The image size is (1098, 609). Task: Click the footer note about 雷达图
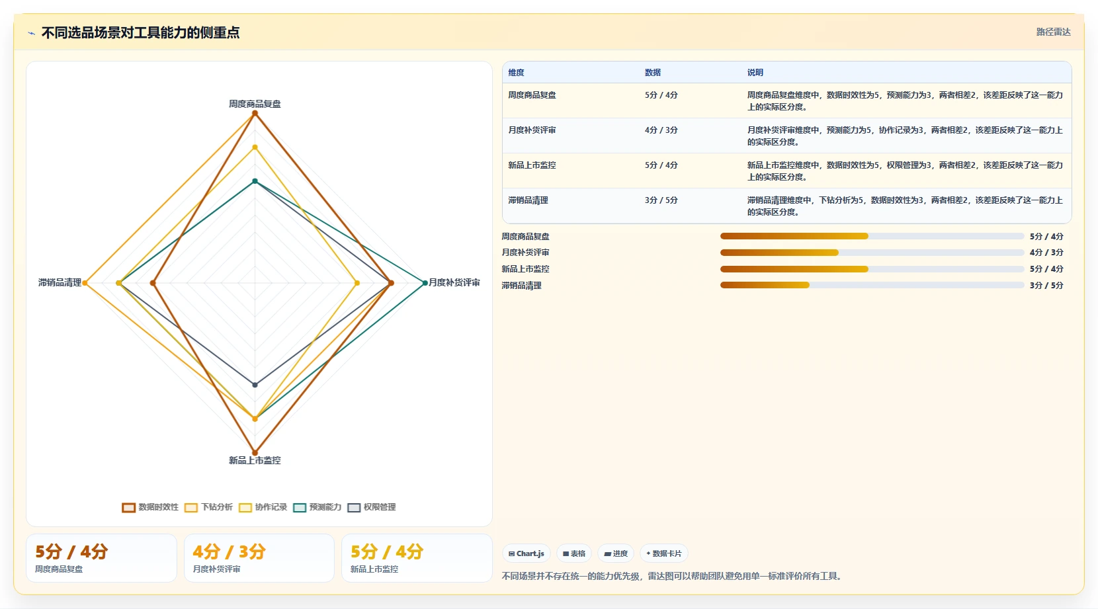point(673,577)
